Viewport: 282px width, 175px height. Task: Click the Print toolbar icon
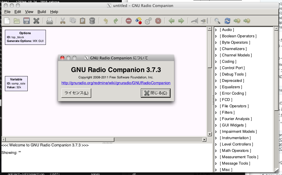49,21
